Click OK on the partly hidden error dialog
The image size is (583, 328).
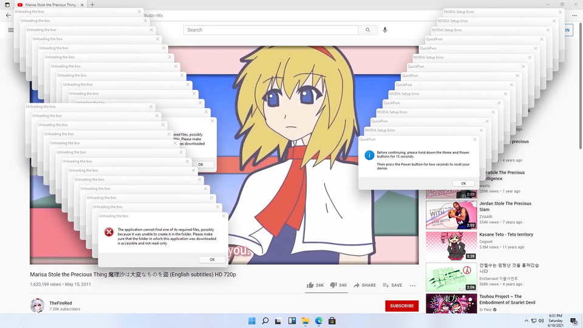coord(201,165)
